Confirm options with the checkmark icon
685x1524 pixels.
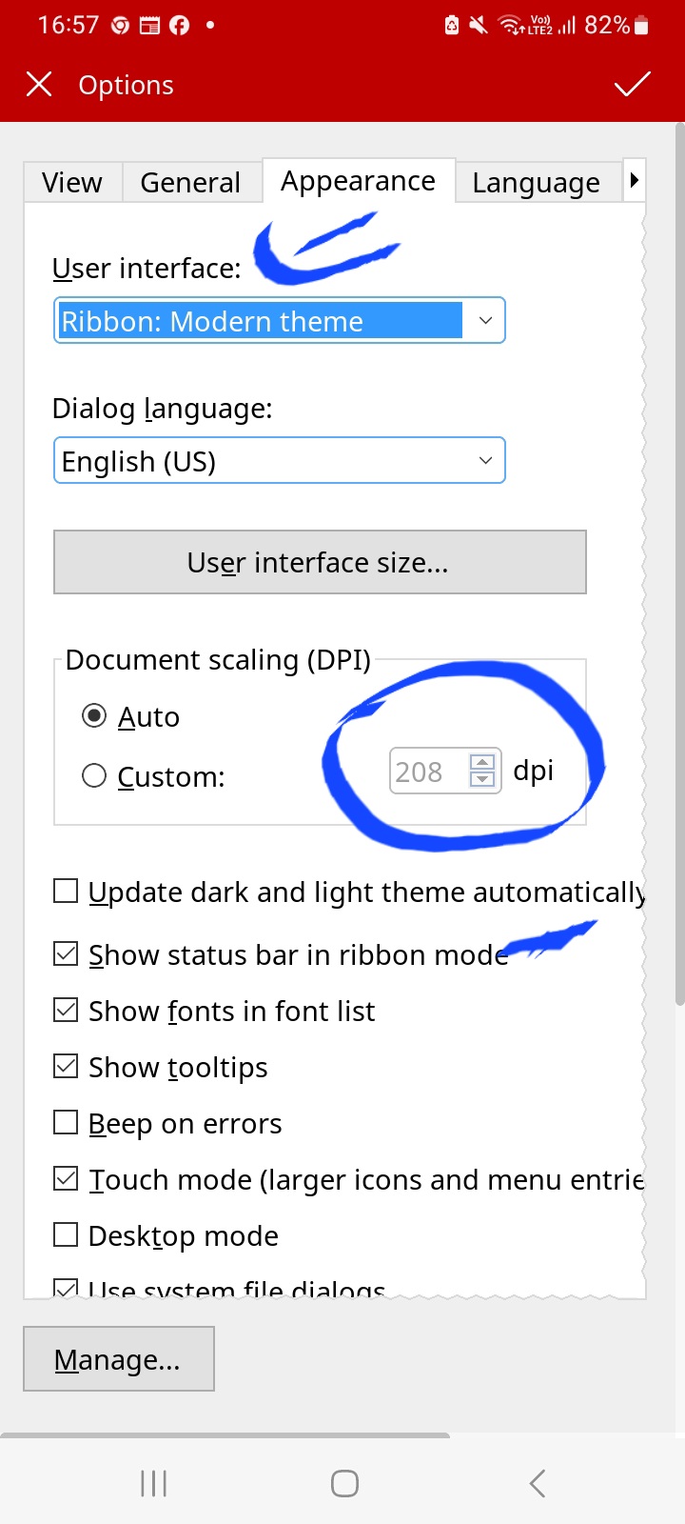(632, 85)
